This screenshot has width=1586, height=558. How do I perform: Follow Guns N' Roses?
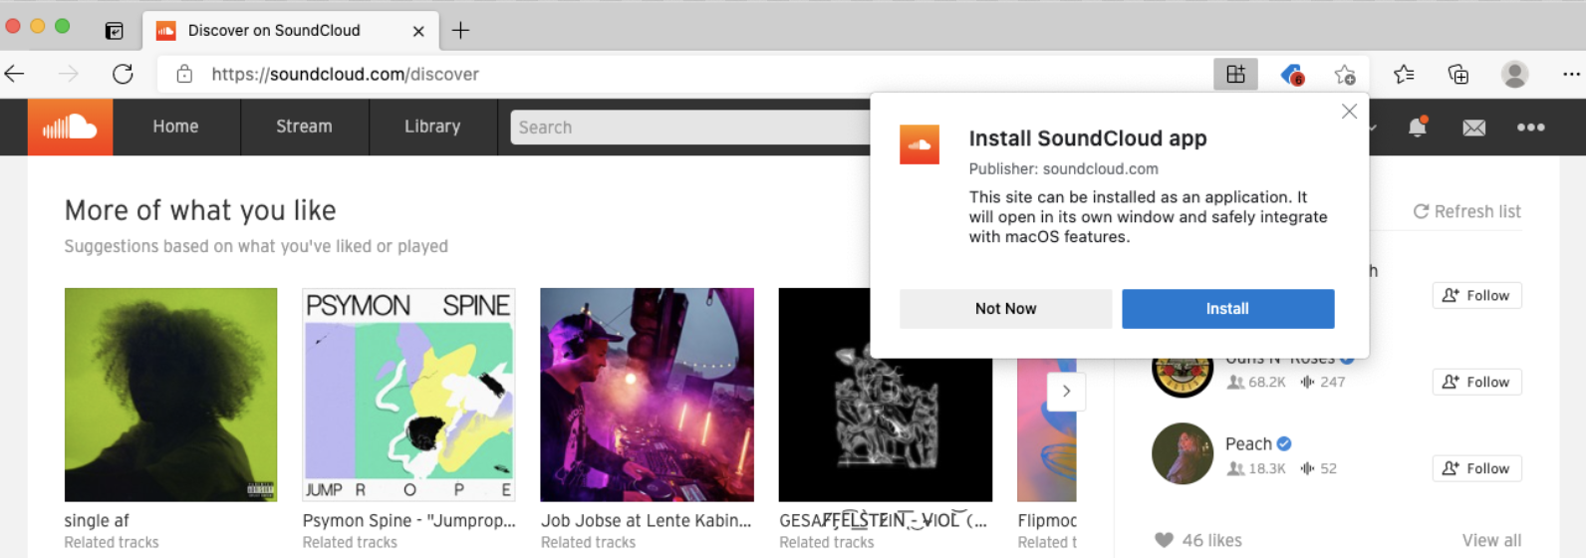point(1476,383)
